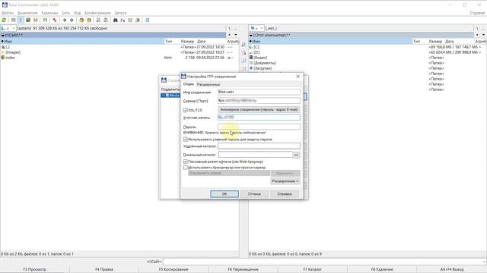The width and height of the screenshot is (487, 273).
Task: Select the [Документы] row in right panel
Action: (x=368, y=63)
